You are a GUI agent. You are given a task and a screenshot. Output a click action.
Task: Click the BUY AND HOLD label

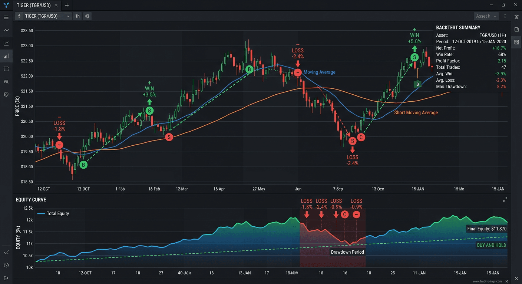click(491, 245)
